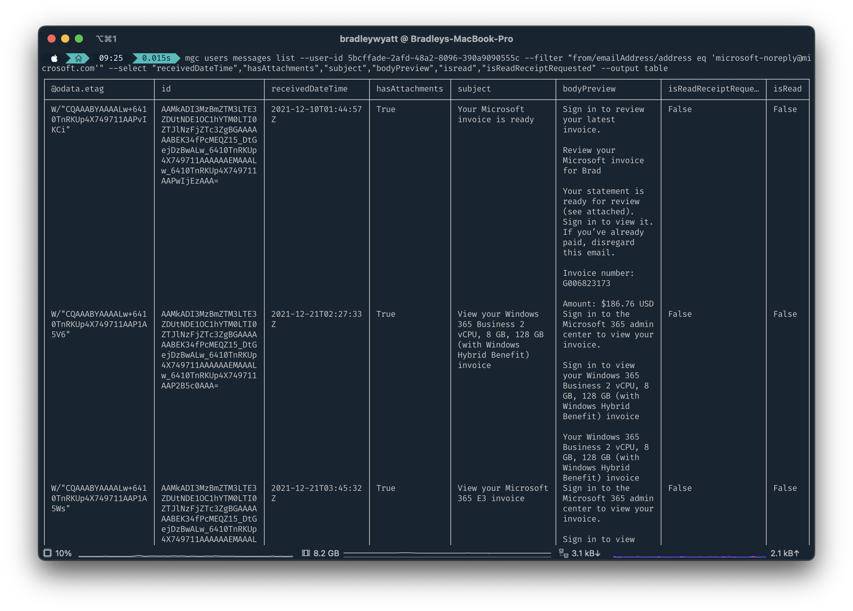Click the date 2021-12-10T01:44:57

pos(316,109)
